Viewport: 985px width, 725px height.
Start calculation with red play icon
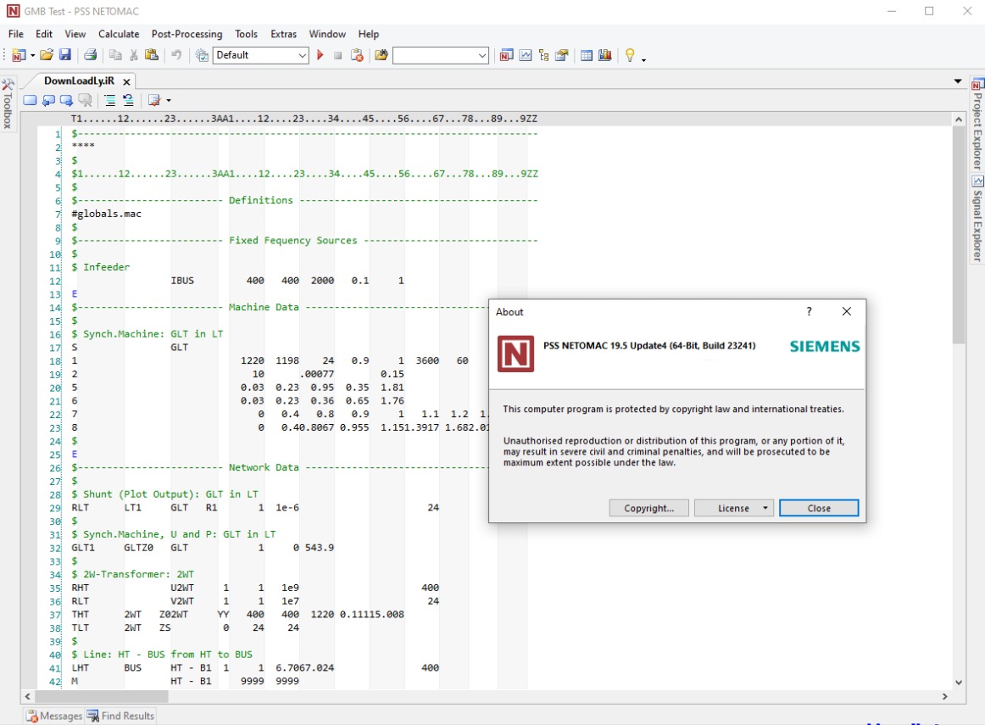pyautogui.click(x=320, y=55)
